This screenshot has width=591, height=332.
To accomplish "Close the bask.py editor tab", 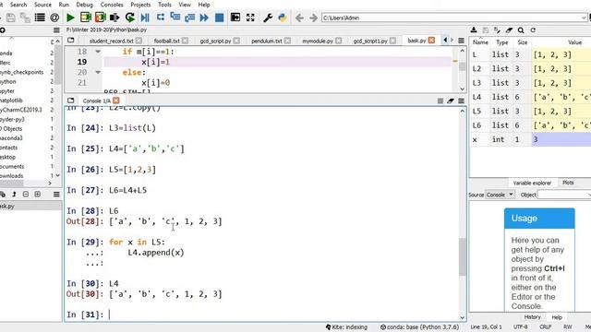I will pos(431,40).
